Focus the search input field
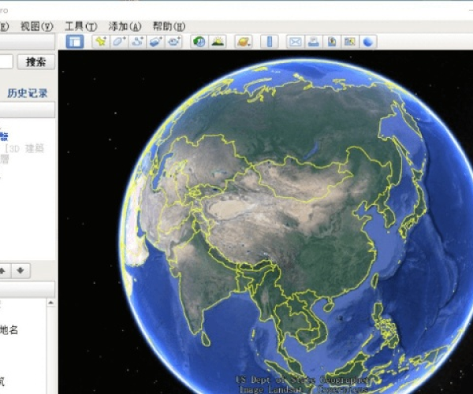The image size is (473, 394). point(6,61)
